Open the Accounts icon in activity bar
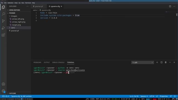 tap(3, 84)
